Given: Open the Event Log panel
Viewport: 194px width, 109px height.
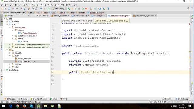Looking at the screenshot, I should pyautogui.click(x=167, y=99).
